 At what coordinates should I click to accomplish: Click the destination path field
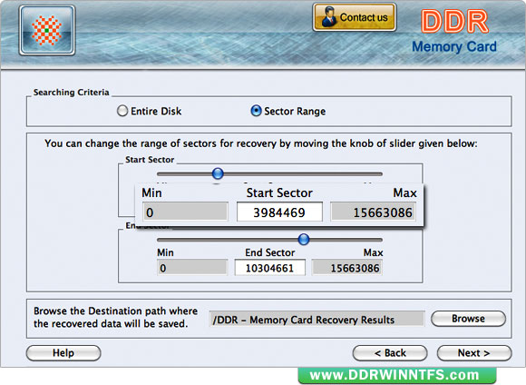tap(317, 319)
